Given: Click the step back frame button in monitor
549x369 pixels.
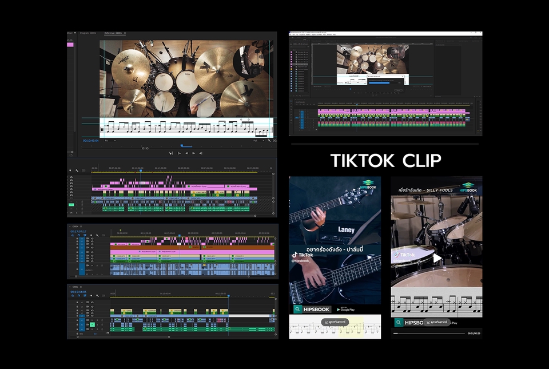Looking at the screenshot, I should 186,153.
